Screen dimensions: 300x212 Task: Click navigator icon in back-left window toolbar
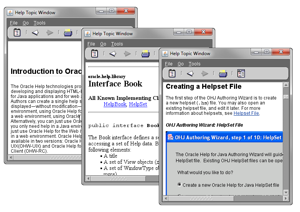click(x=17, y=33)
